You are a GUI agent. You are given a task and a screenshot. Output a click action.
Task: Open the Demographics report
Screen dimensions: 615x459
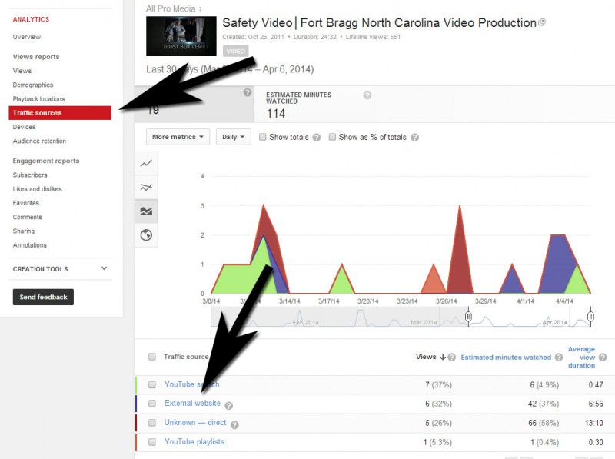pos(33,85)
